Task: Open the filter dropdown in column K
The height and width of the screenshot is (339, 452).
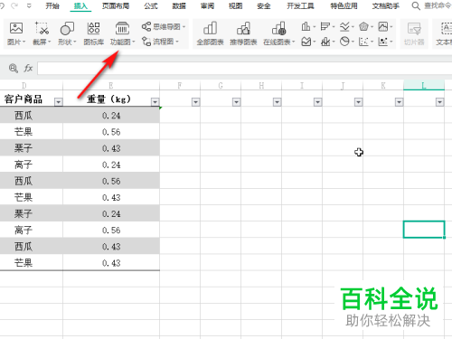Action: click(x=399, y=102)
